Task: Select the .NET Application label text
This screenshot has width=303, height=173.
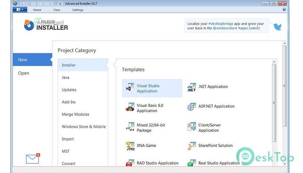Action: click(x=213, y=86)
